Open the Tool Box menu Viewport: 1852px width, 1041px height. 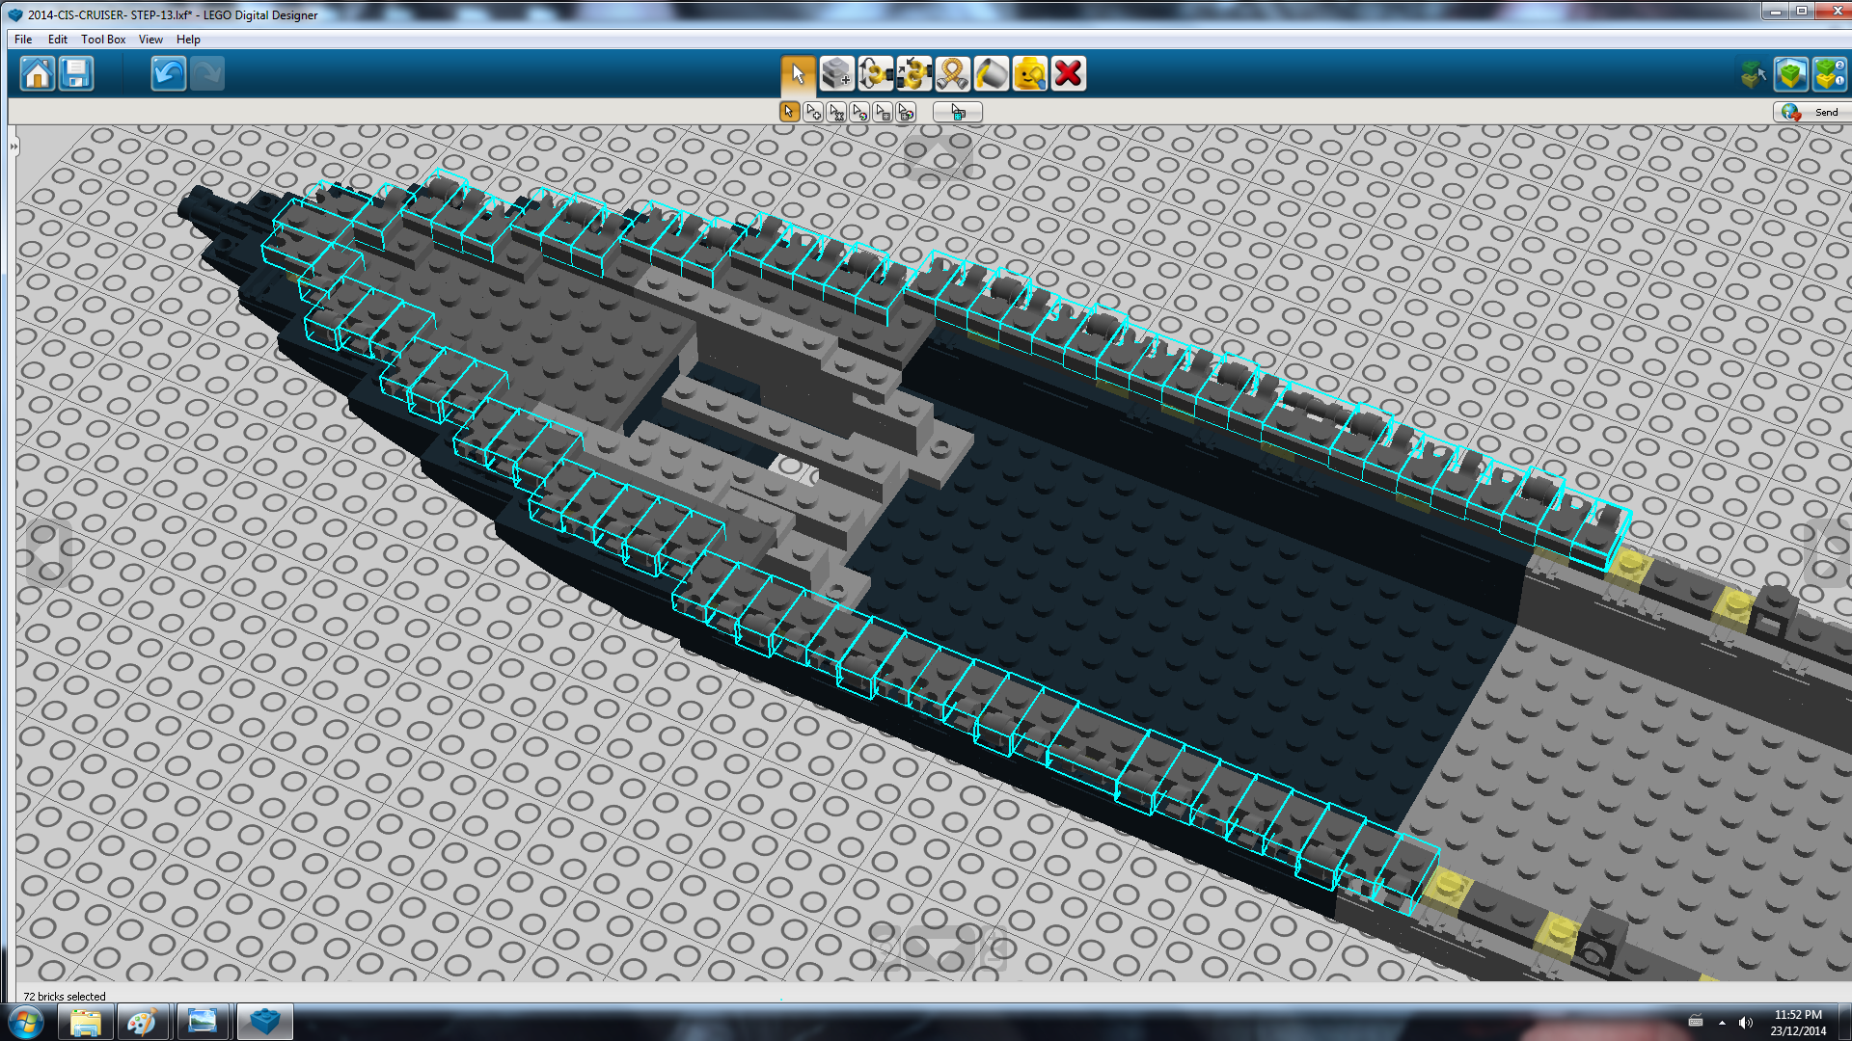coord(103,40)
